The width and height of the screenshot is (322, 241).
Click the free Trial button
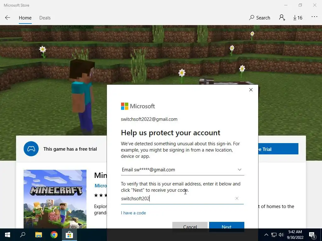point(278,149)
